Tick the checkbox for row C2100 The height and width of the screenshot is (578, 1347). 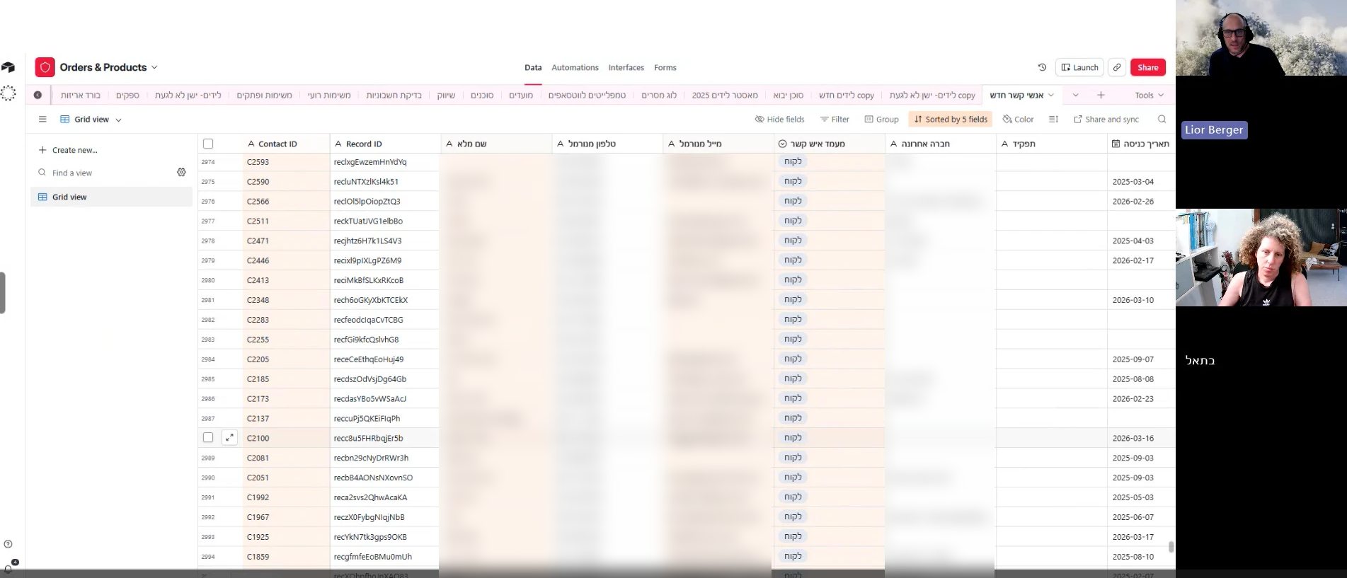[208, 438]
